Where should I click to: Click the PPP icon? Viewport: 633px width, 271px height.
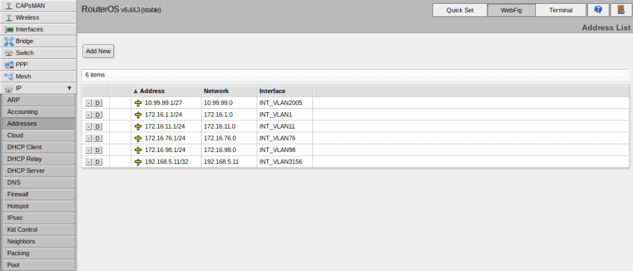tap(9, 65)
